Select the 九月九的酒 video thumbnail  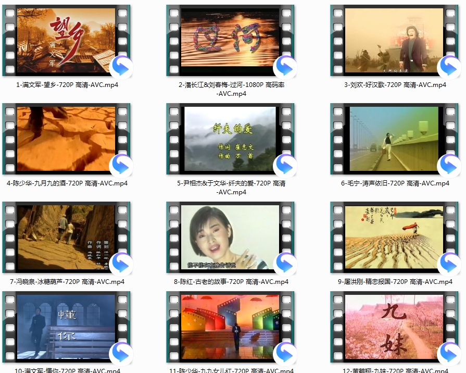(66, 139)
